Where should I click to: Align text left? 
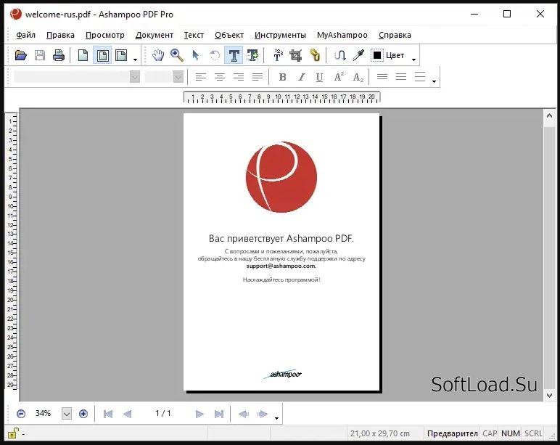coord(201,77)
